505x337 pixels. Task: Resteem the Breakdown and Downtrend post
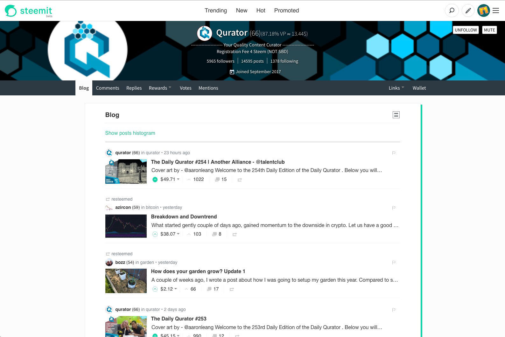[235, 234]
